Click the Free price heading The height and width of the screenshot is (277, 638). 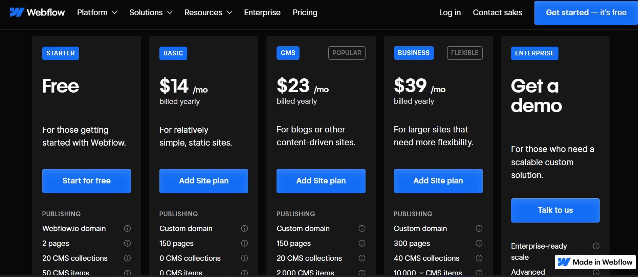click(61, 86)
